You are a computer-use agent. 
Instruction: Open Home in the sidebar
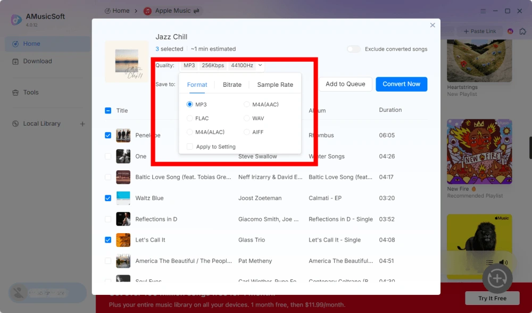click(x=47, y=44)
